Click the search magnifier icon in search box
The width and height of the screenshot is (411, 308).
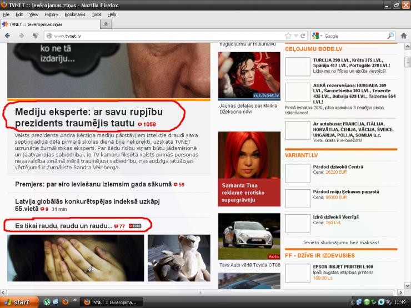coord(390,36)
